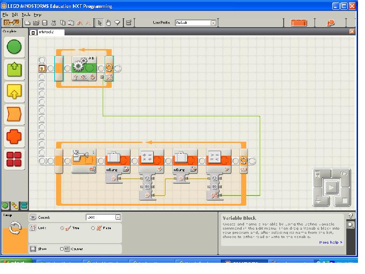365x274 pixels.
Task: Click the Comment speech bubble tool
Action: tap(117, 22)
